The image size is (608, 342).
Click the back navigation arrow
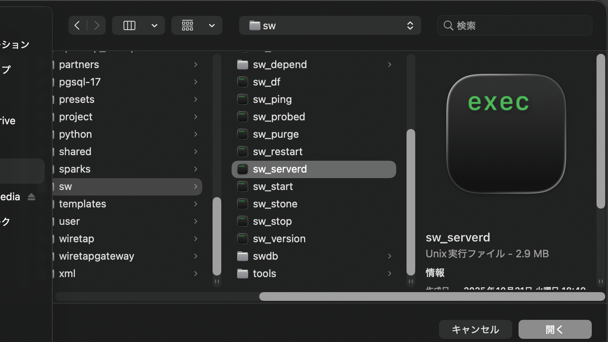78,26
